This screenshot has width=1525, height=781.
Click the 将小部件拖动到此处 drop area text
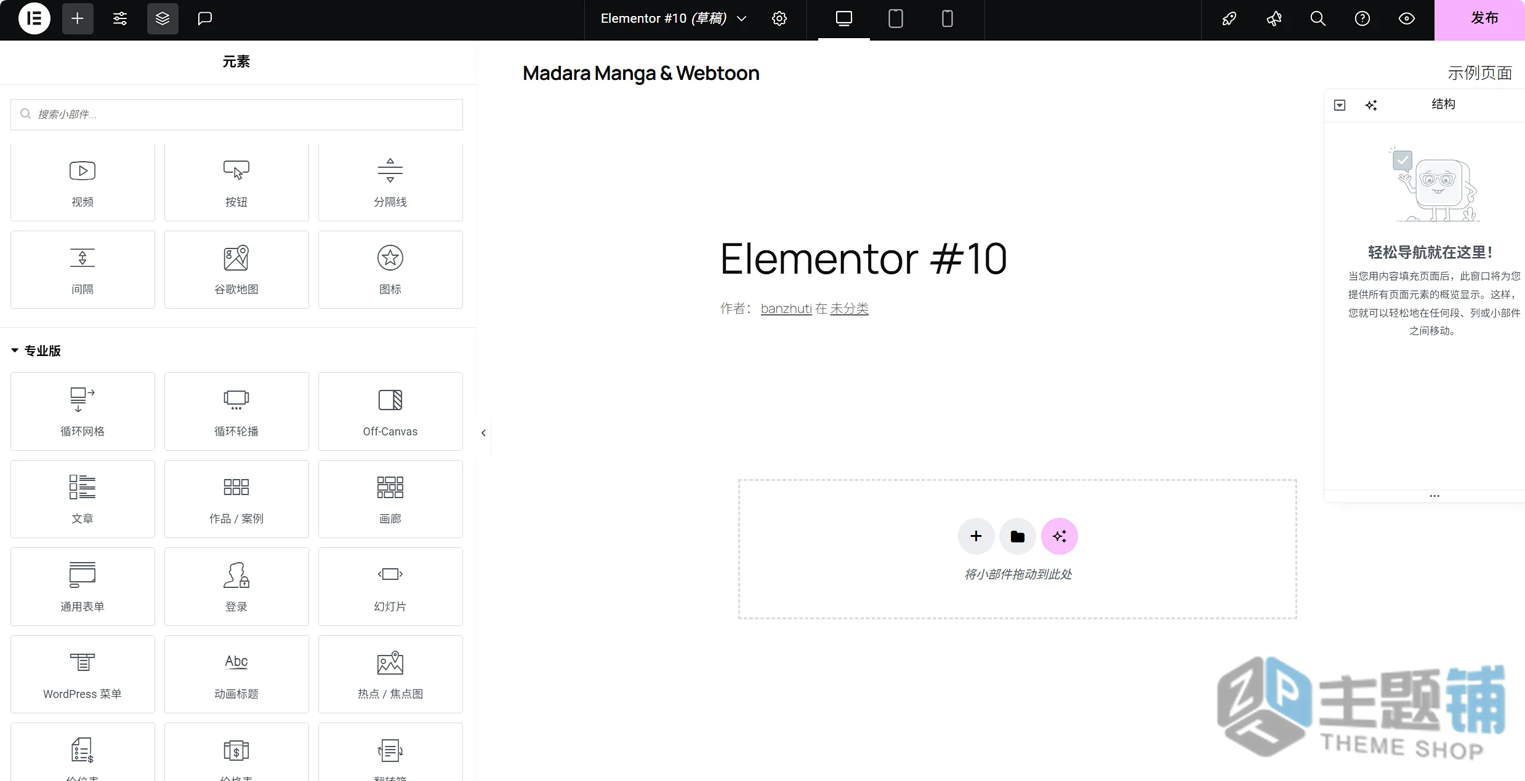1018,574
